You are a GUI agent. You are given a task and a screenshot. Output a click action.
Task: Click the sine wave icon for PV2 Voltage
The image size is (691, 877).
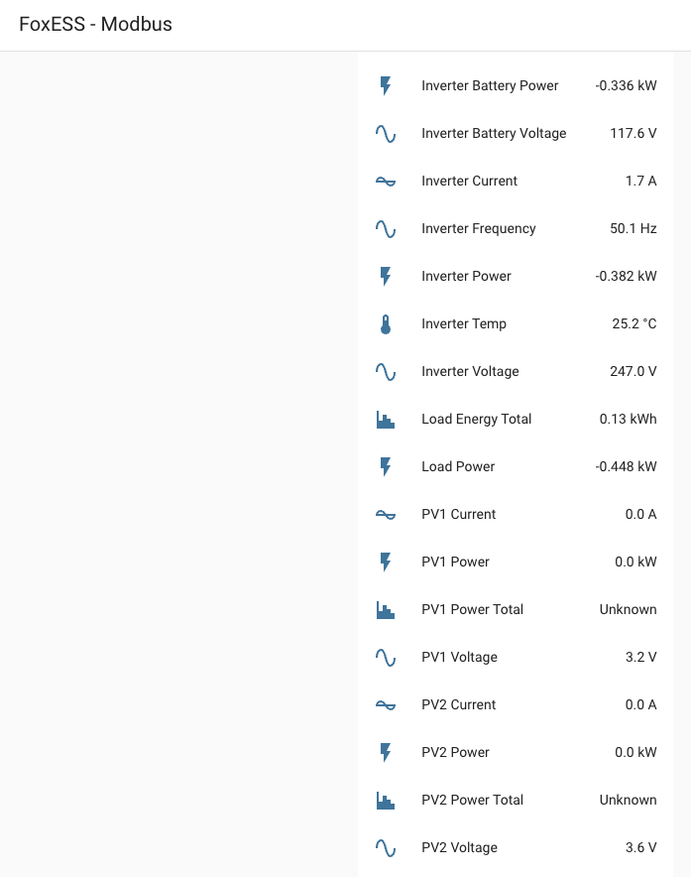click(386, 847)
